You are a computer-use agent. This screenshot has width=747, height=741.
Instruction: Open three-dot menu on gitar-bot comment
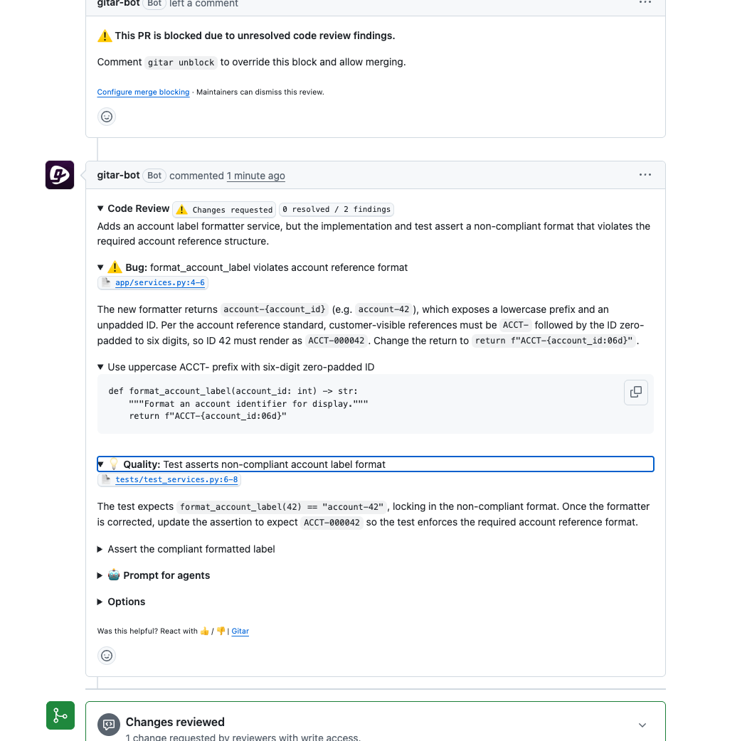pyautogui.click(x=645, y=175)
